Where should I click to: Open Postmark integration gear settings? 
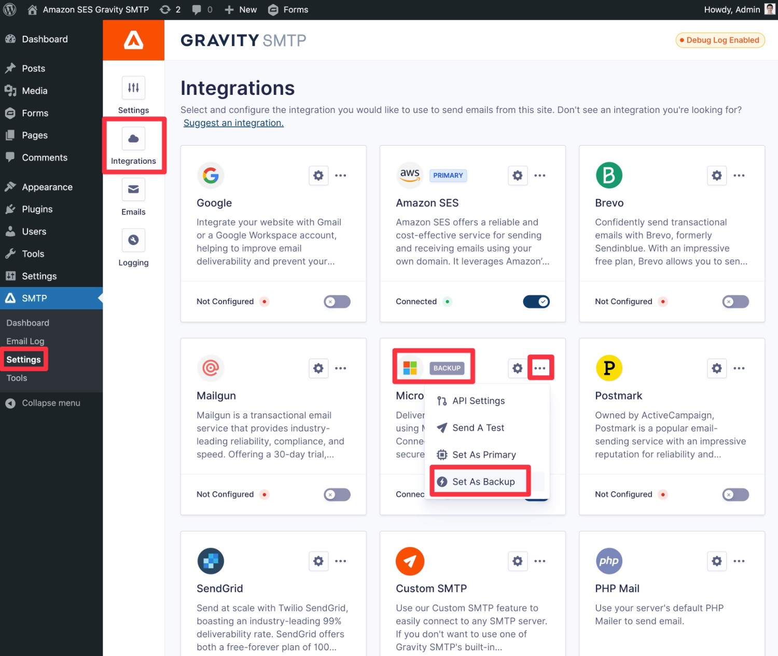tap(717, 368)
